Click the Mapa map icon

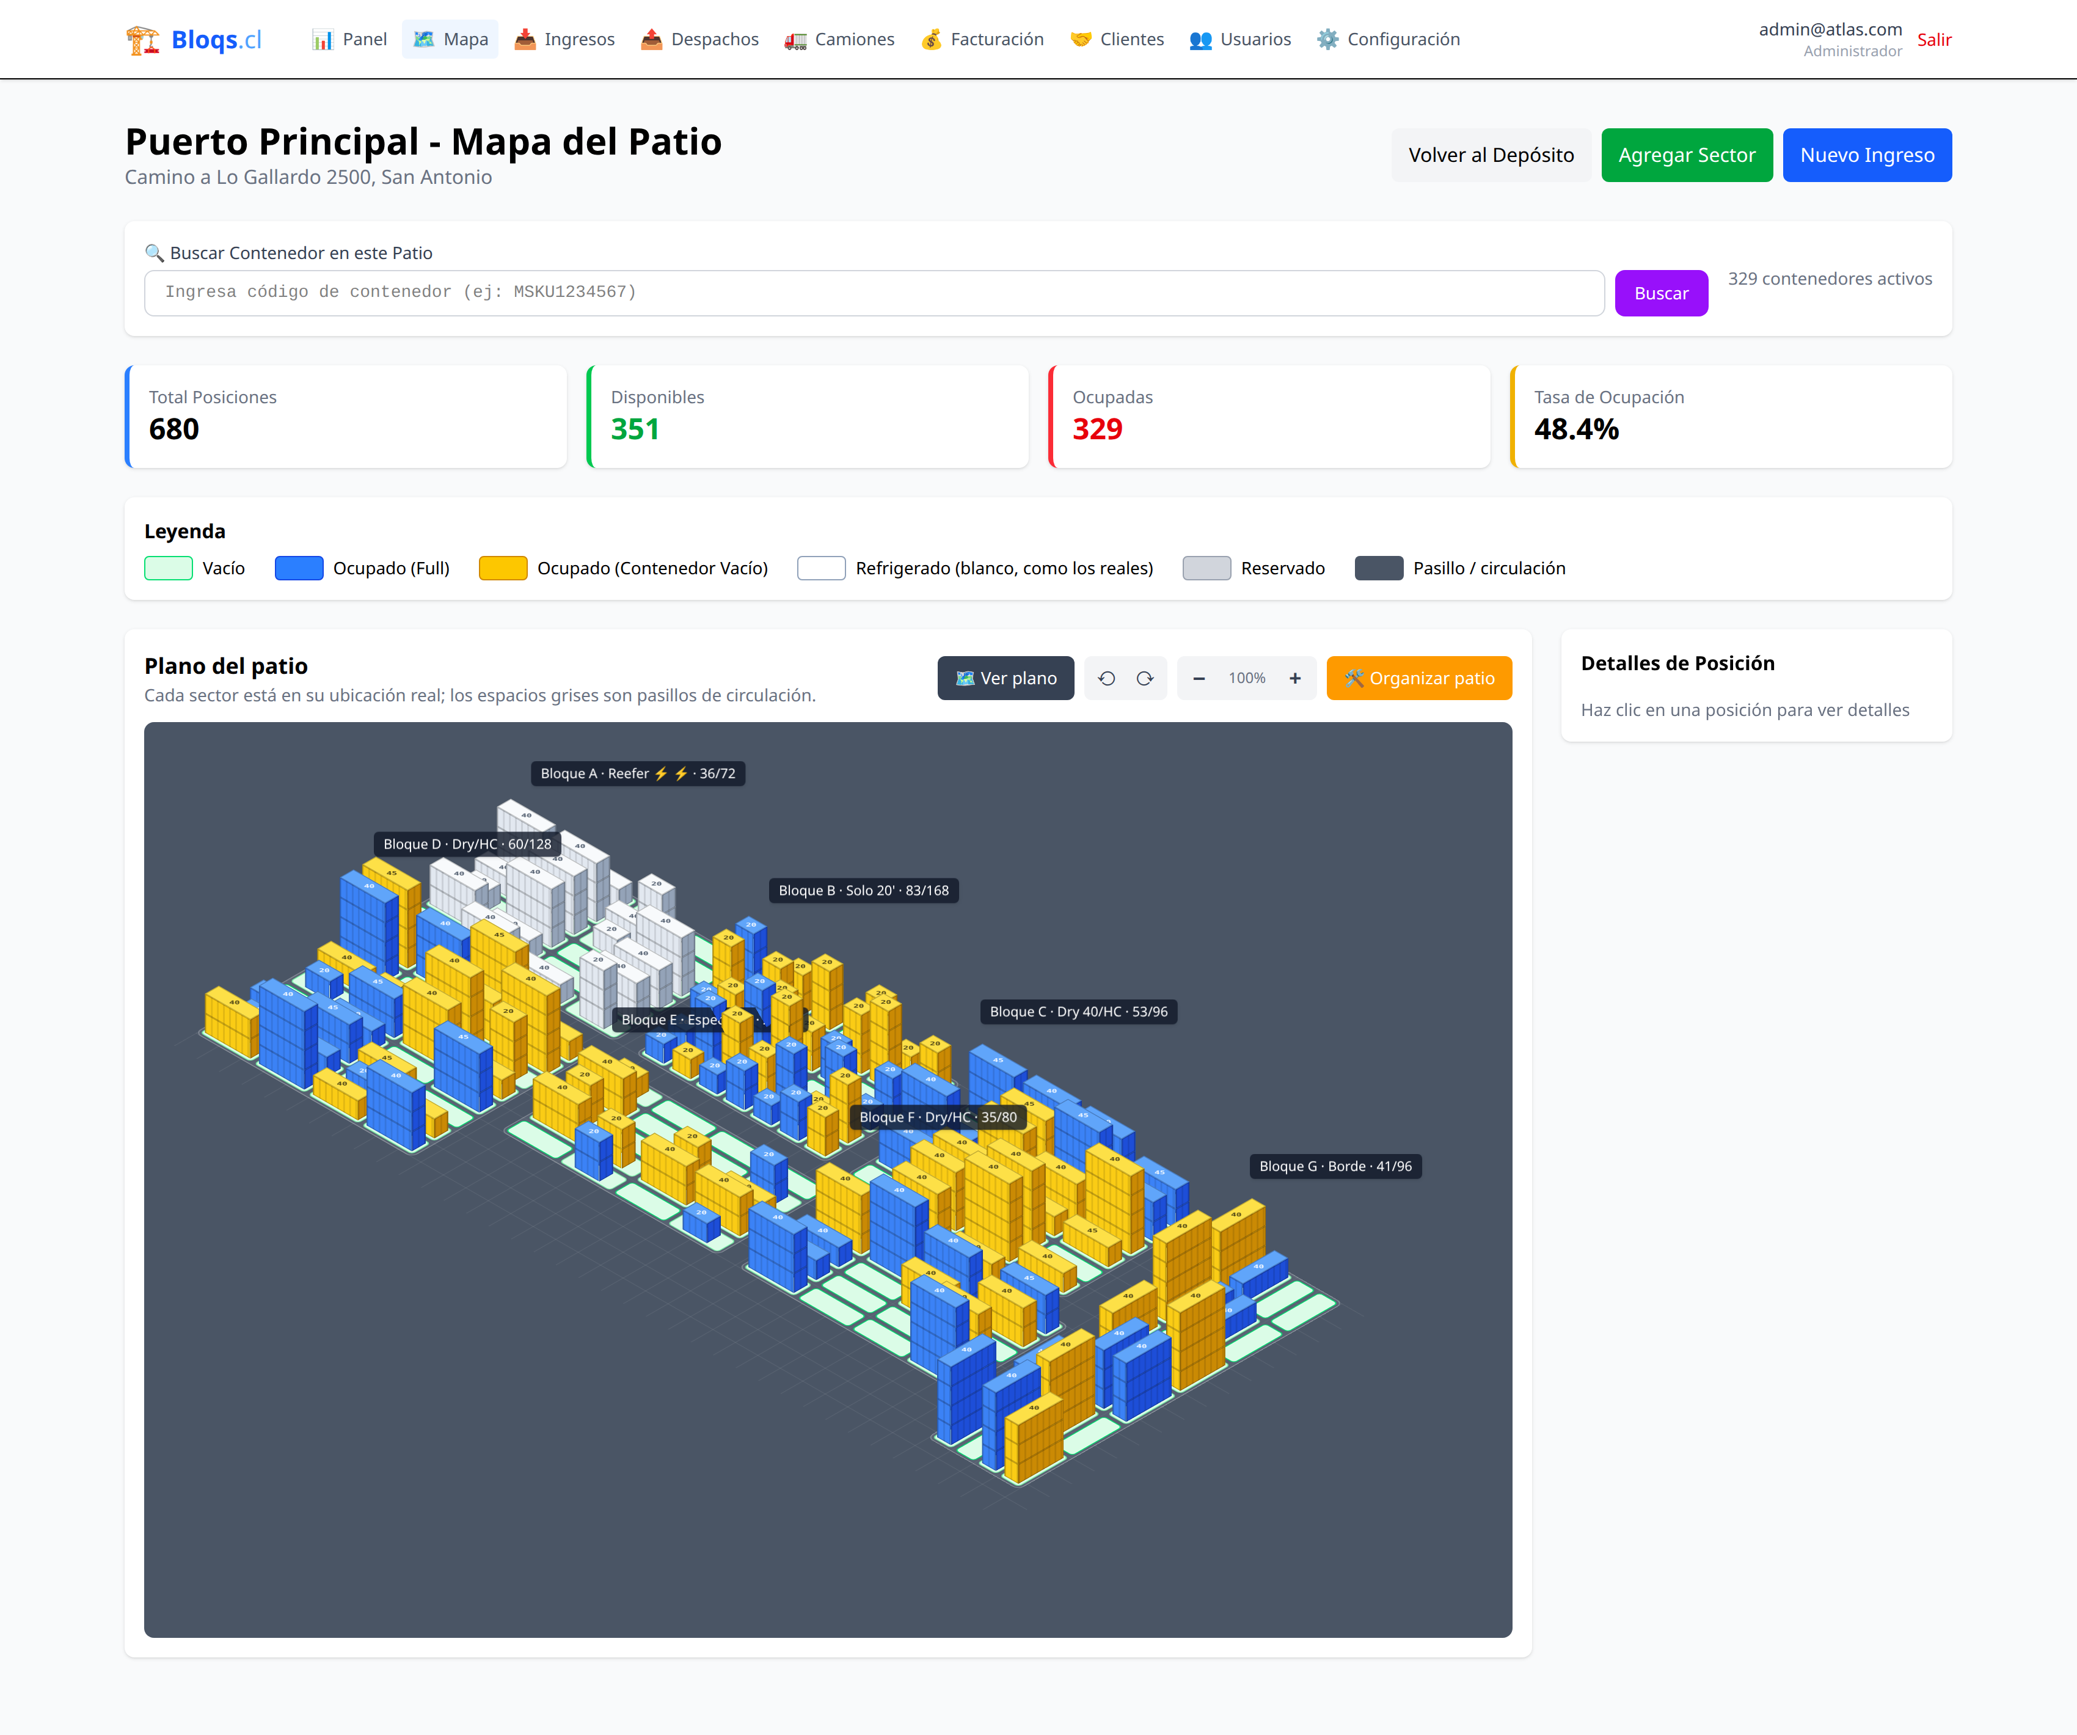(423, 40)
